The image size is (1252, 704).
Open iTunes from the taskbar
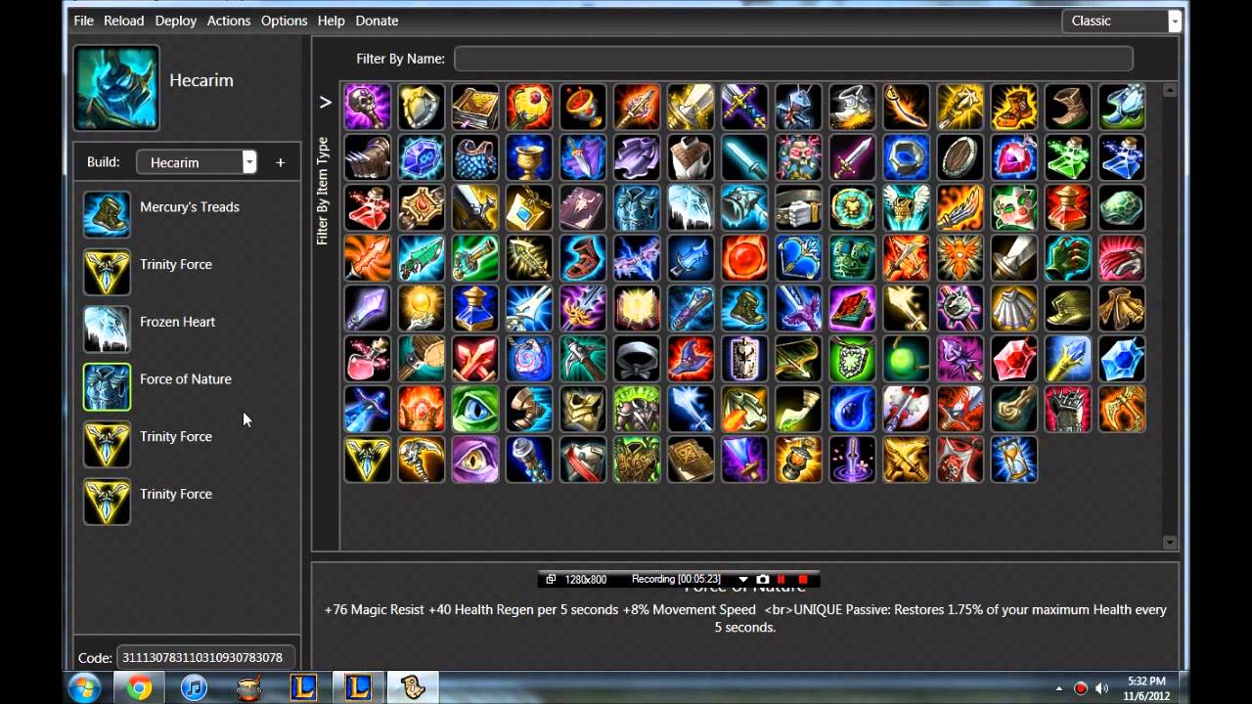[194, 689]
